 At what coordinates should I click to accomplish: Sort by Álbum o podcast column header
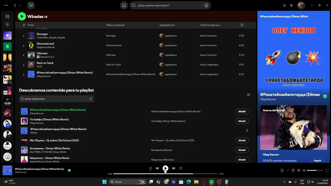click(115, 25)
